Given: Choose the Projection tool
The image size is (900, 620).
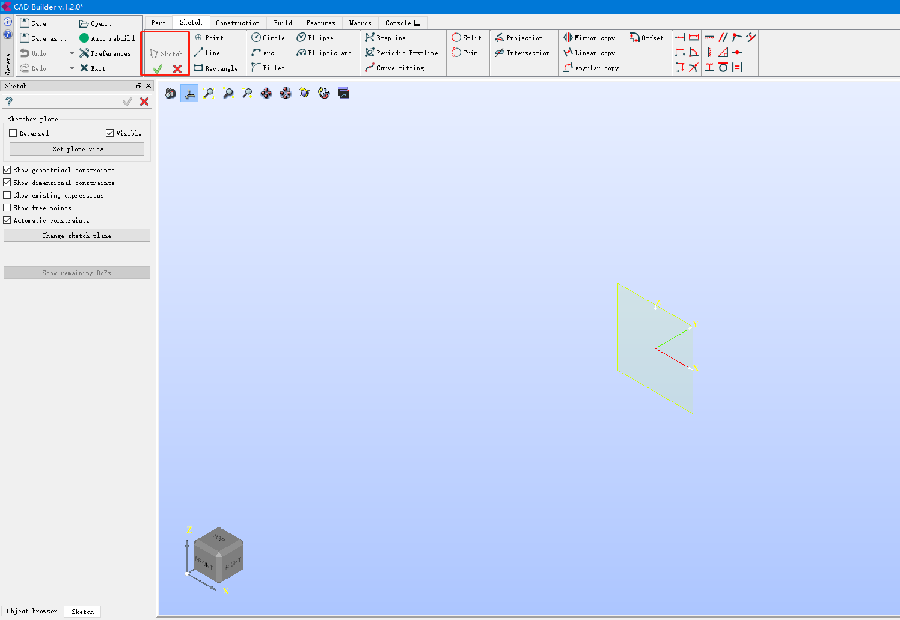Looking at the screenshot, I should (x=519, y=38).
